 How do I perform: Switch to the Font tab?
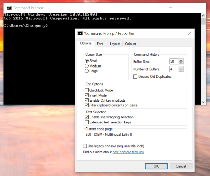point(100,44)
